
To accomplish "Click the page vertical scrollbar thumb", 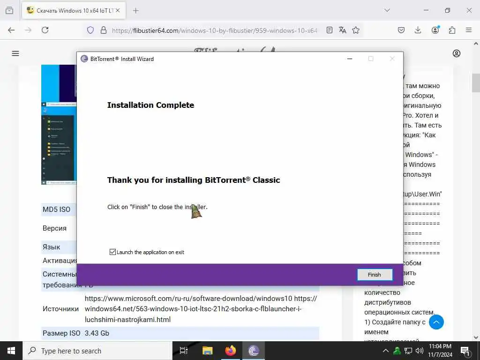I will pyautogui.click(x=476, y=82).
